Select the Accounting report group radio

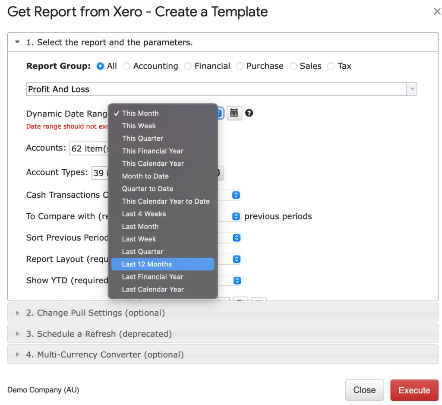point(126,66)
